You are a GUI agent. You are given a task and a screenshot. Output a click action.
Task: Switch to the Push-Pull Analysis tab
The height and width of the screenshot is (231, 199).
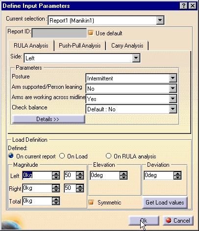coord(80,46)
